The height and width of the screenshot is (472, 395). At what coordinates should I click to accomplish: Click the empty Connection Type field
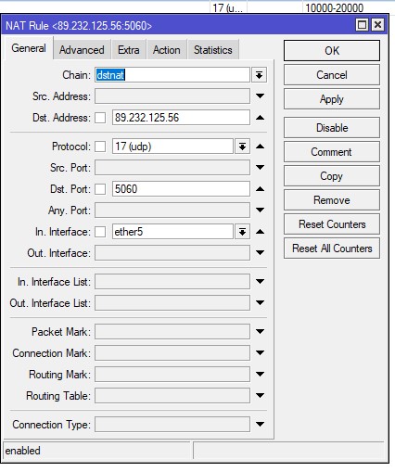[172, 424]
